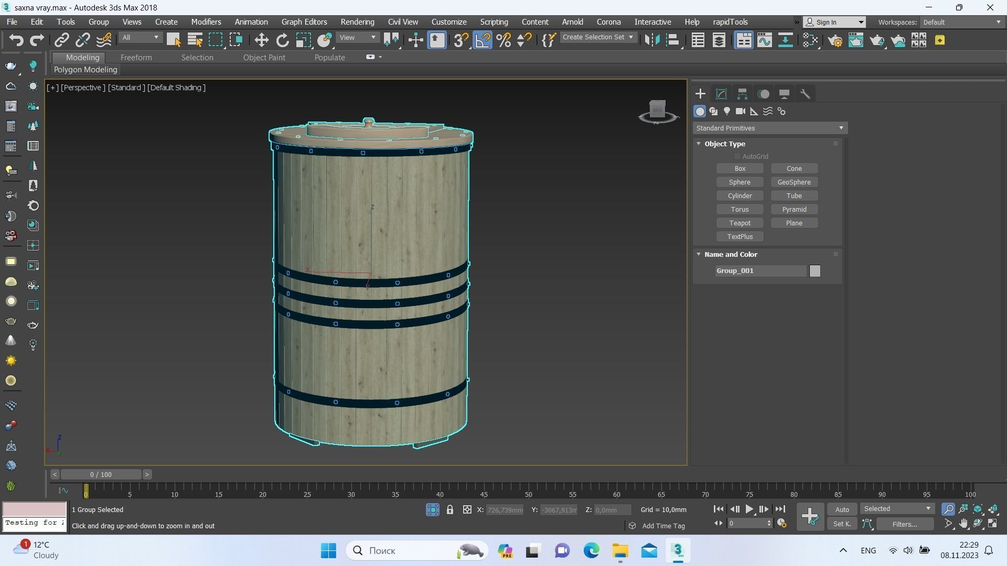Switch to the Motion command panel

pyautogui.click(x=764, y=94)
